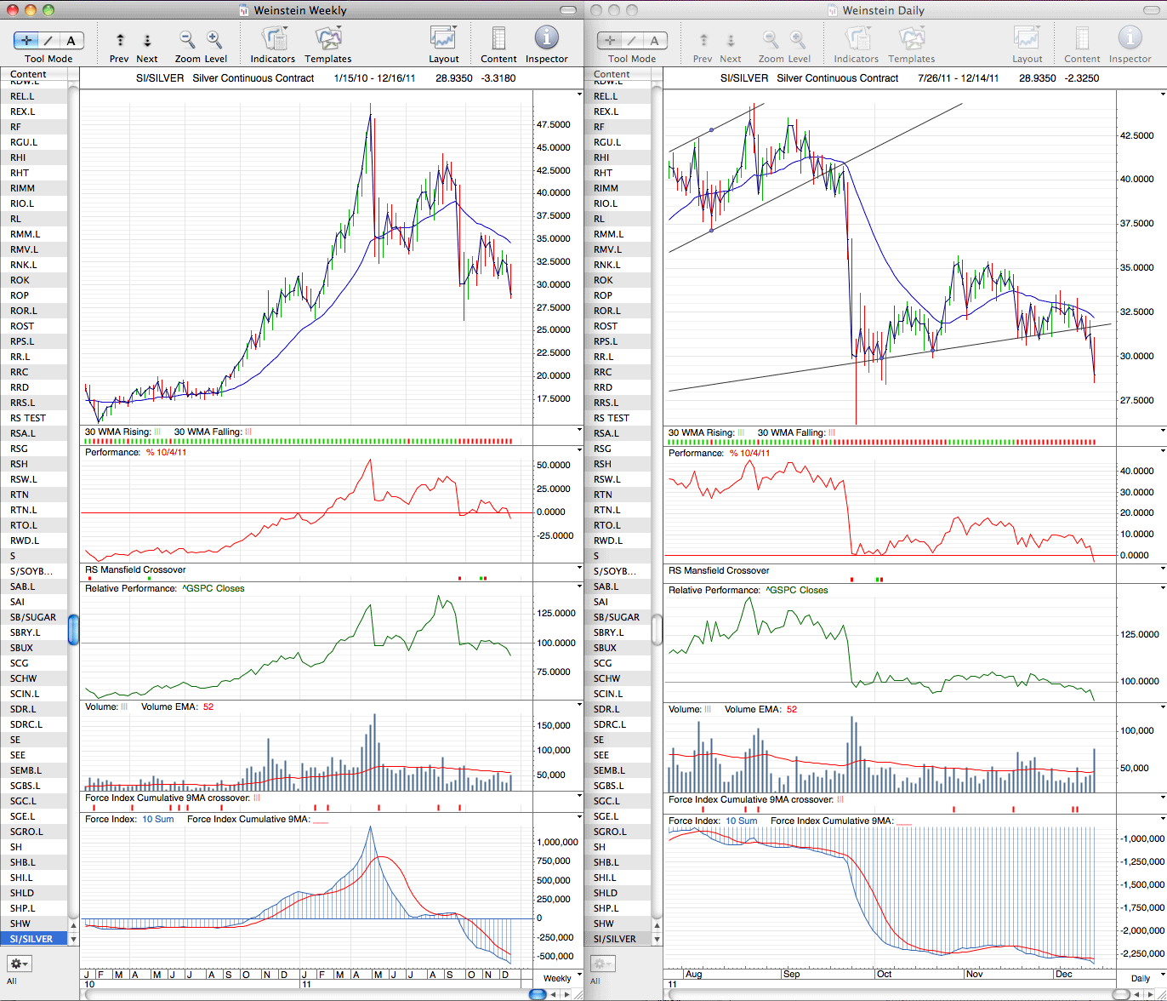The width and height of the screenshot is (1167, 1001).
Task: Open the gear action menu below symbol list
Action: coord(20,964)
